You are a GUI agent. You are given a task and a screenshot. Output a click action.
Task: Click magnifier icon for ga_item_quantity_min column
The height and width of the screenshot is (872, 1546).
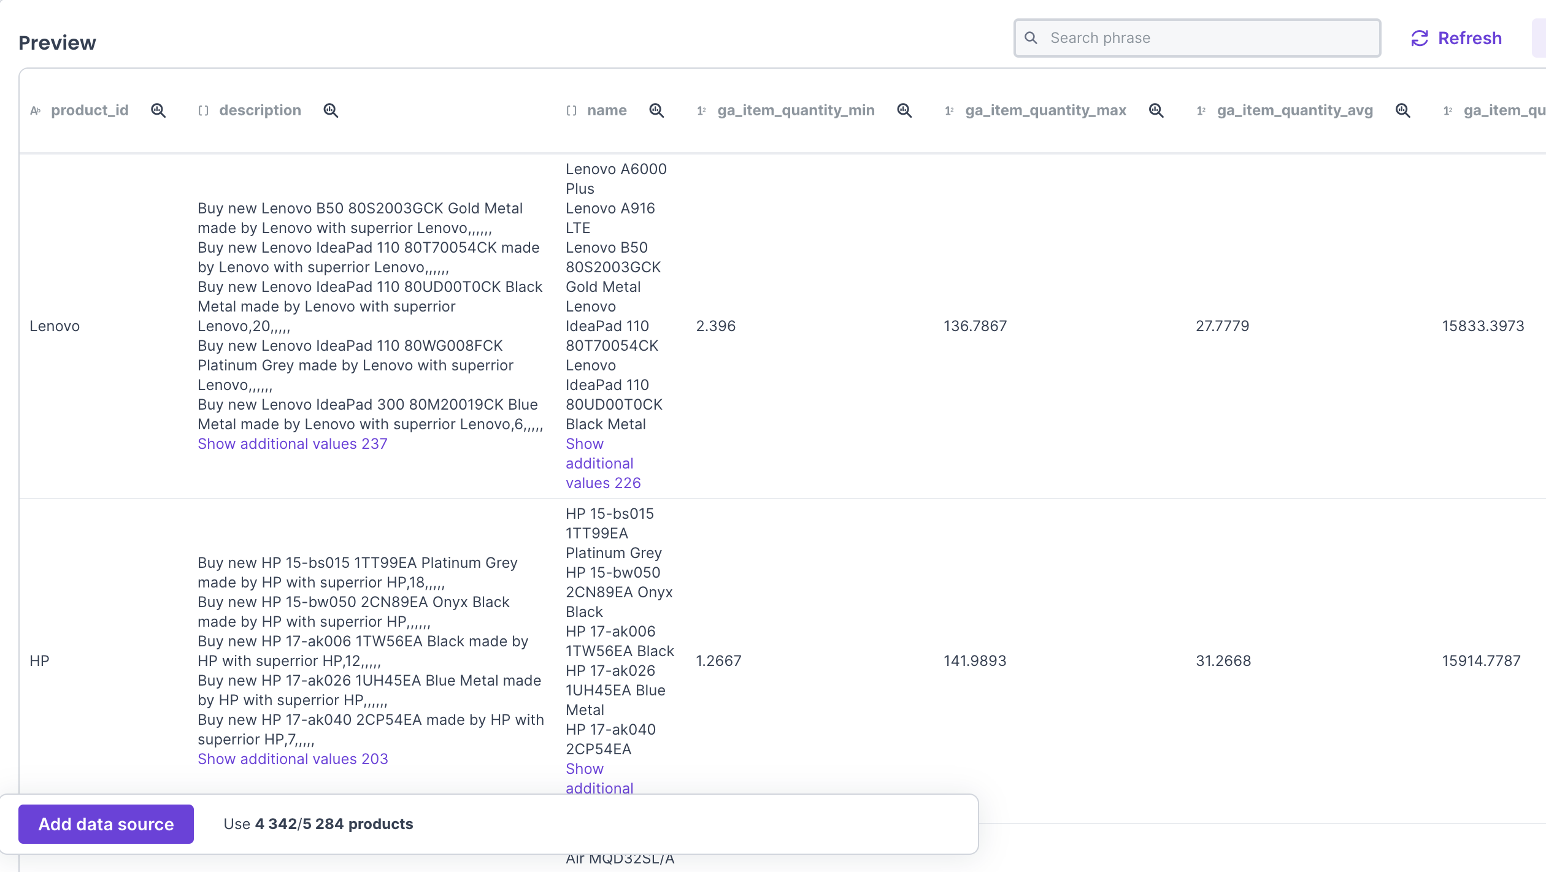(904, 110)
